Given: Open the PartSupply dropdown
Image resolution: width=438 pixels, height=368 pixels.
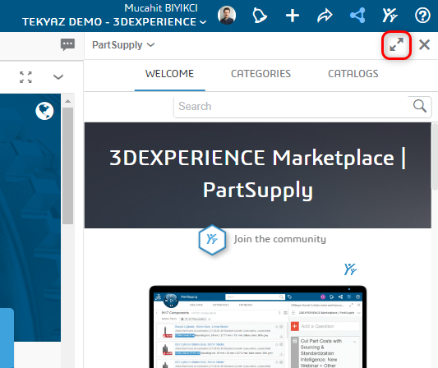Looking at the screenshot, I should pos(123,45).
